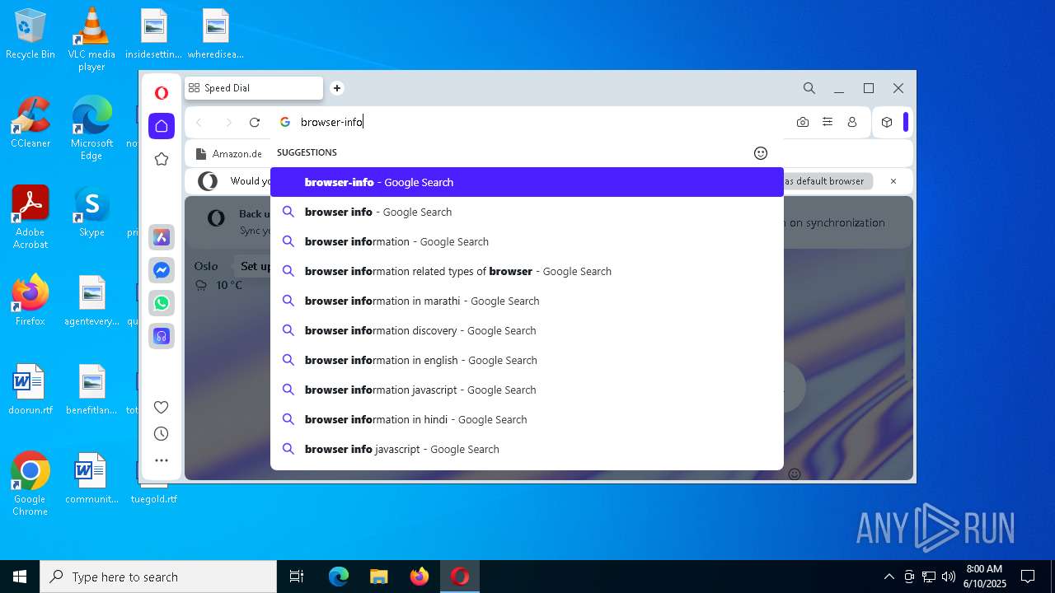
Task: Switch to the Speed Dial tab
Action: [254, 88]
